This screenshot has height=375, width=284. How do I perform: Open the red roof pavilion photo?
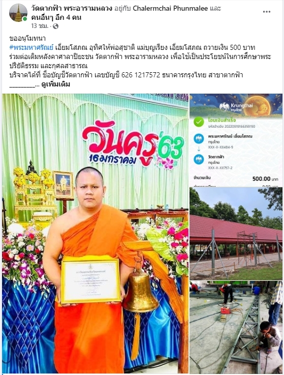[236, 234]
